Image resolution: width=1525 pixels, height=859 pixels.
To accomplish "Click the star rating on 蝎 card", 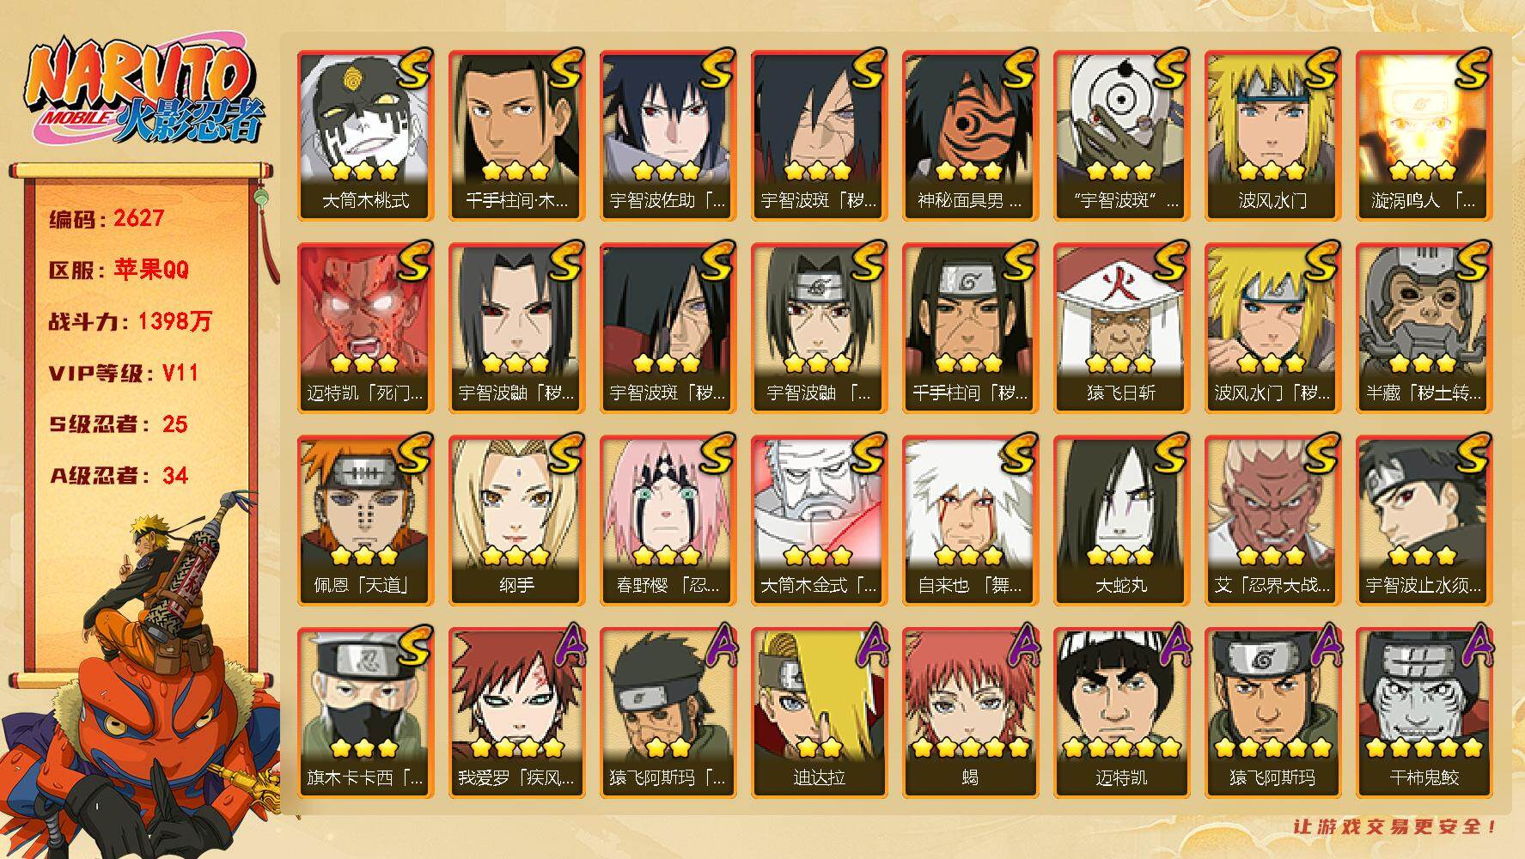I will pyautogui.click(x=970, y=747).
